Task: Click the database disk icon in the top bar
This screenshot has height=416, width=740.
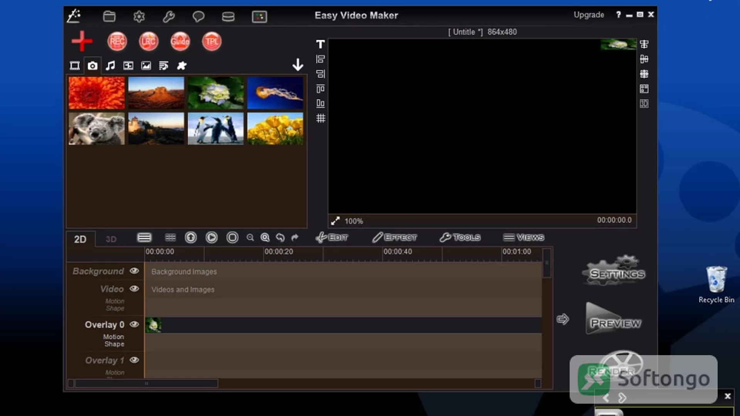Action: [228, 16]
